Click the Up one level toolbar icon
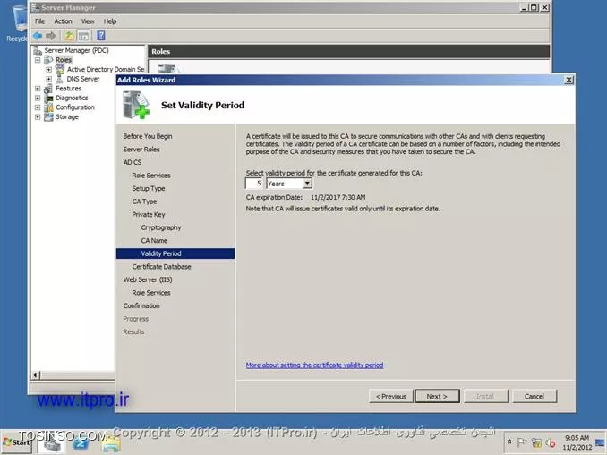Viewport: 607px width, 455px height. pyautogui.click(x=69, y=36)
